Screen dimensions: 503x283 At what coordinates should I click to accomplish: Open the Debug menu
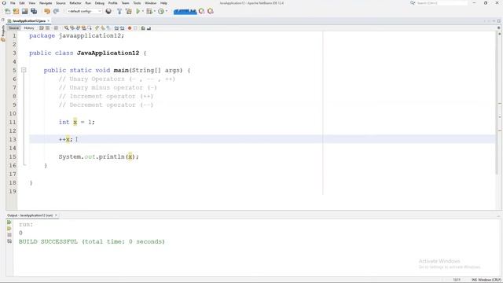100,3
